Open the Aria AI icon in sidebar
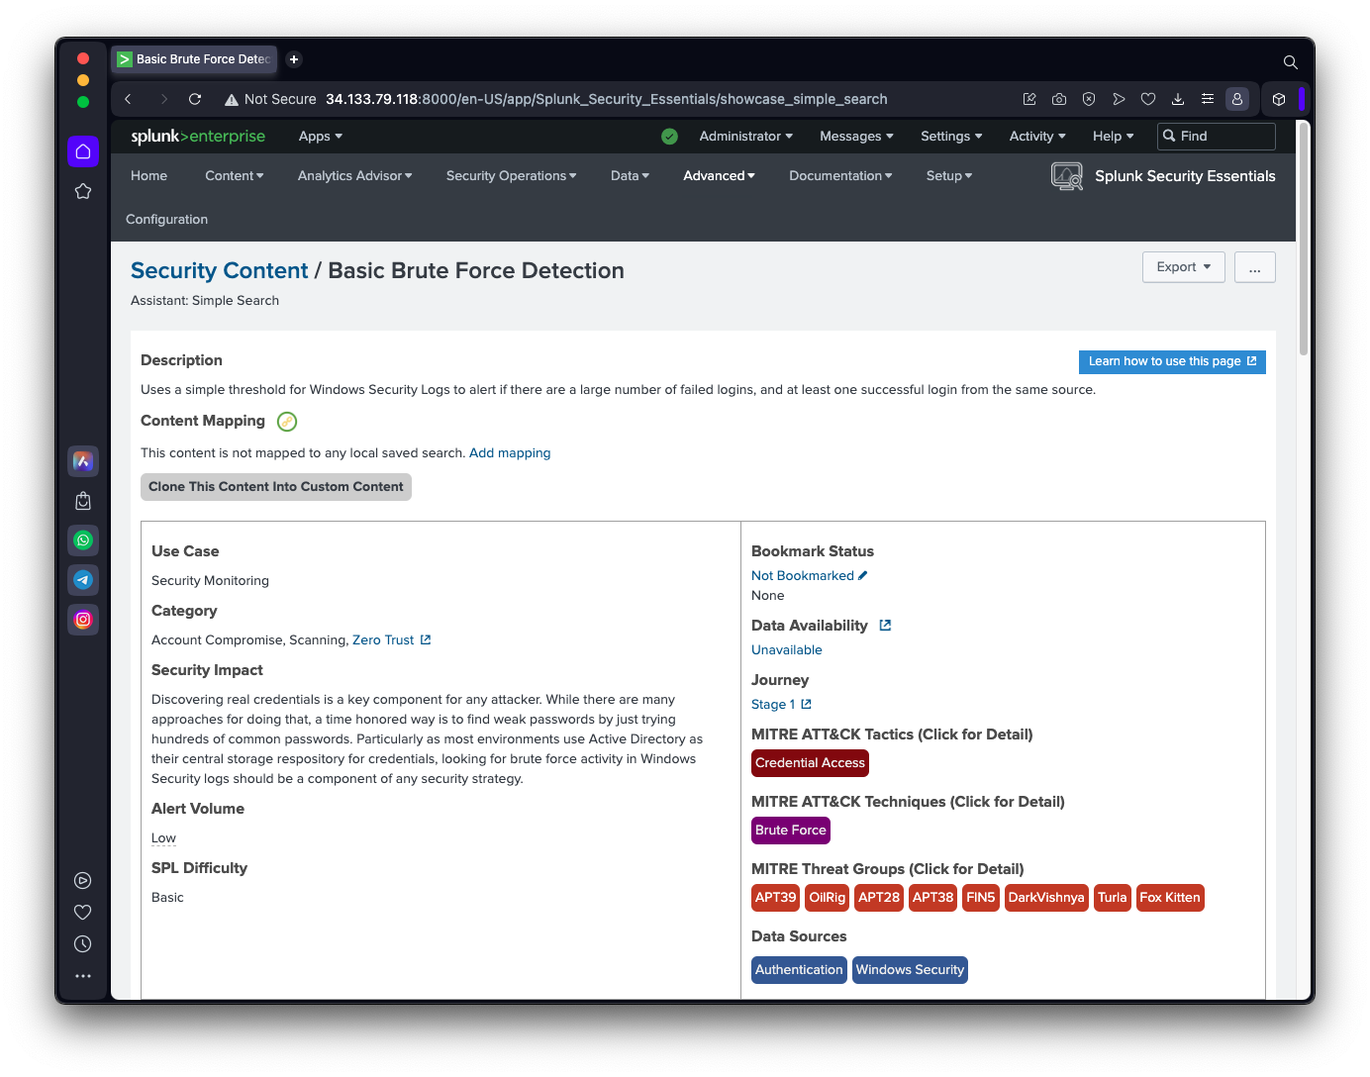1370x1077 pixels. tap(83, 461)
